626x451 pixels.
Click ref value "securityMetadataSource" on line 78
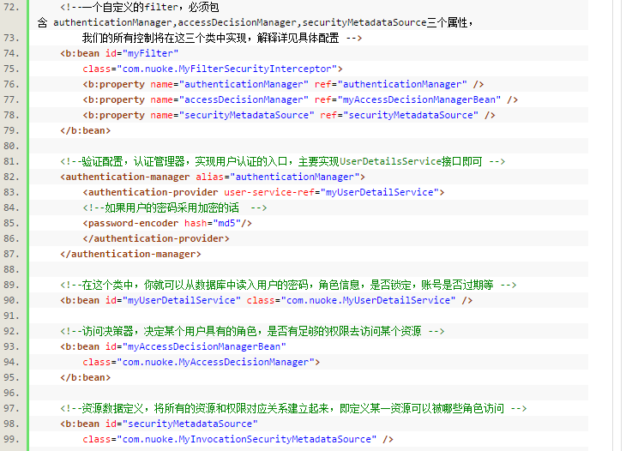pos(411,115)
